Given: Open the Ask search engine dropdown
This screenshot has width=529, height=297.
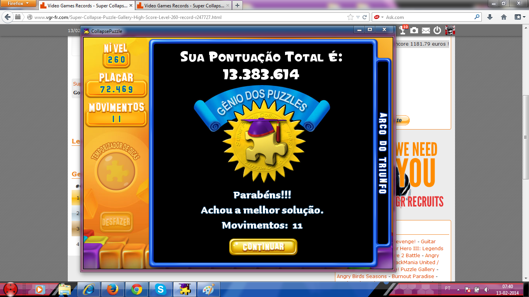Looking at the screenshot, I should pyautogui.click(x=379, y=17).
